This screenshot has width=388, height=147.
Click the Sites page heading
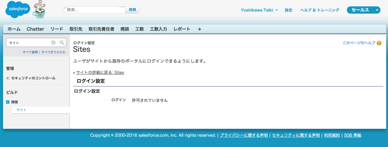click(82, 50)
